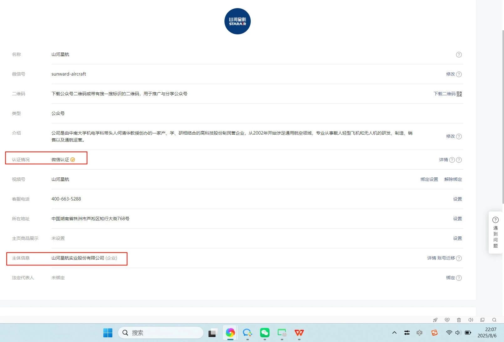The width and height of the screenshot is (504, 342).
Task: Open the clock showing 22:07 2025/8/6
Action: pyautogui.click(x=487, y=333)
